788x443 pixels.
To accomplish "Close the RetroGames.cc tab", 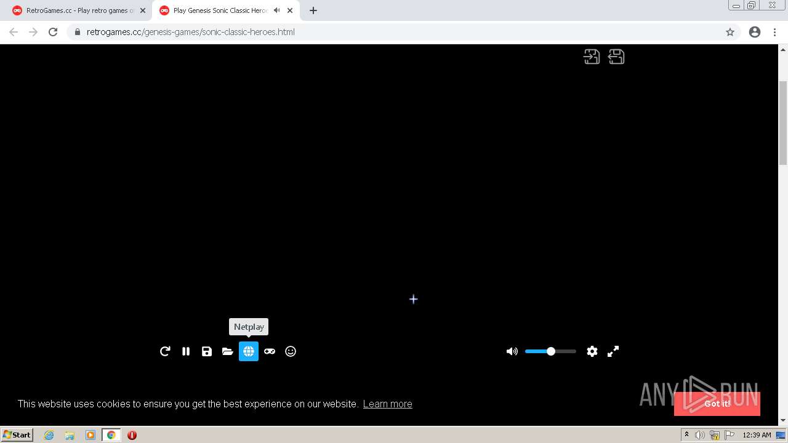I will [x=143, y=10].
